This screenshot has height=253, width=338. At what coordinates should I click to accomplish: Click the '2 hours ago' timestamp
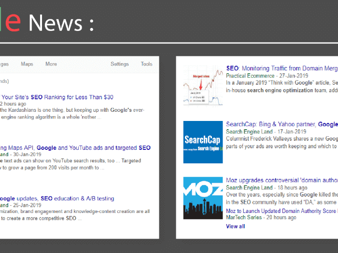[13, 104]
